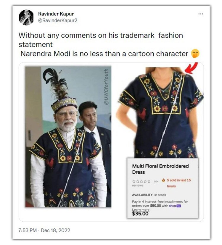Click the fire icon next to sales count
Image resolution: width=222 pixels, height=245 pixels.
coord(164,180)
